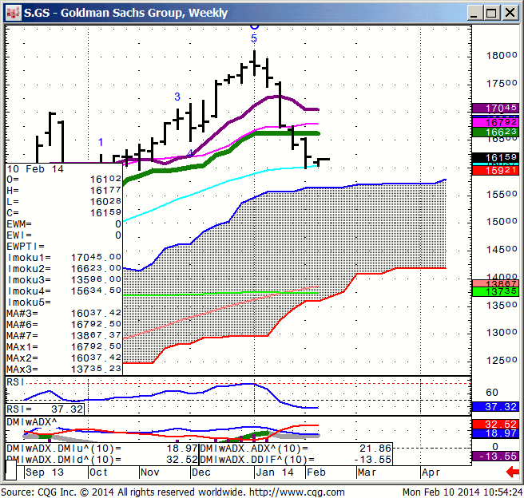Click the Mon Feb 10 2014 timestamp
Screen dimensions: 524x498
click(462, 492)
